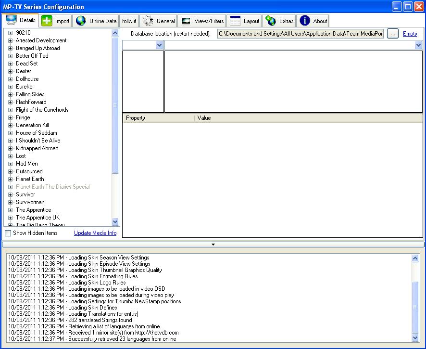Click the Extras globe icon
Image resolution: width=426 pixels, height=349 pixels.
(271, 21)
